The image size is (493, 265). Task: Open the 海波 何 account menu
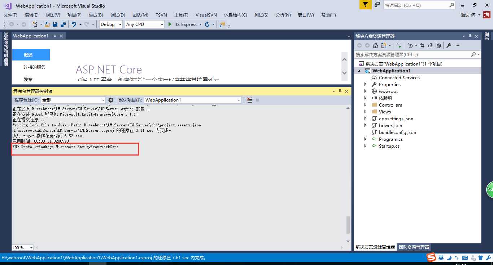[470, 15]
